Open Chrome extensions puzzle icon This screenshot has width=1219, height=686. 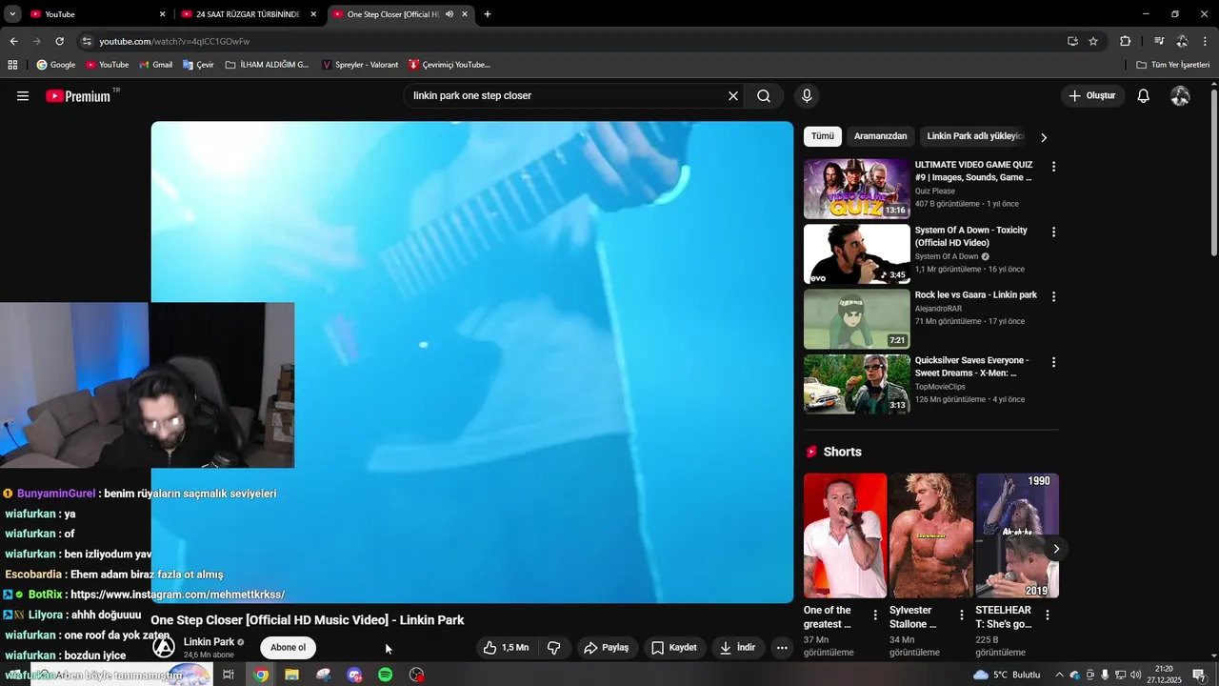1125,41
